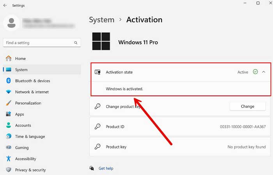Click the Get help icon

(92, 168)
